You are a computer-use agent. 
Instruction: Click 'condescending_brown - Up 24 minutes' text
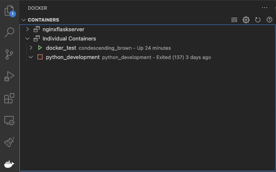(125, 48)
